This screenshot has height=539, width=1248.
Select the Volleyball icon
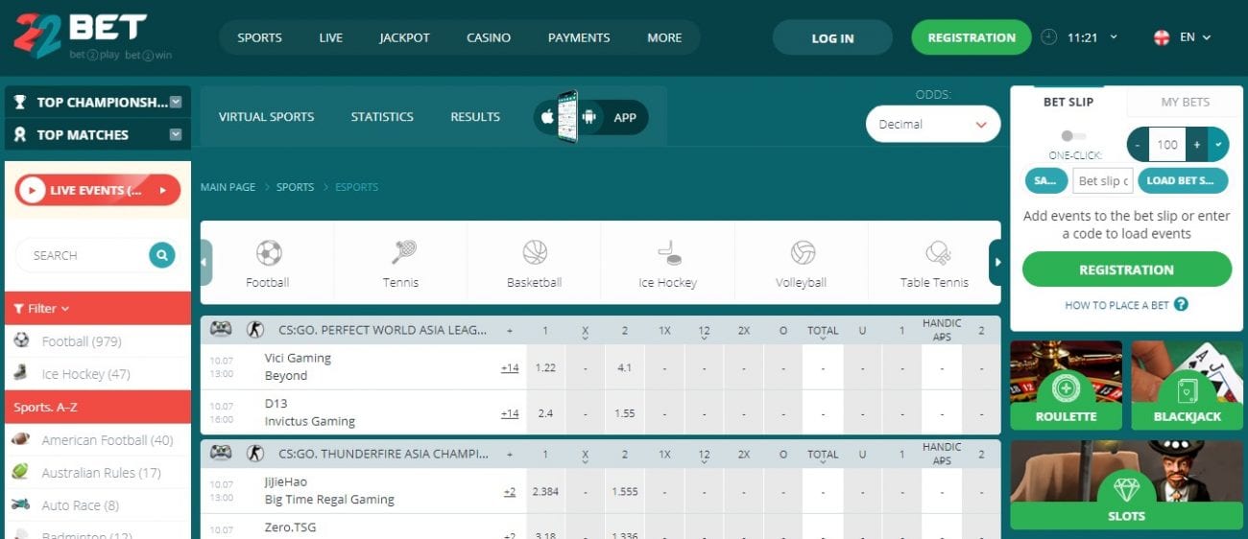tap(803, 253)
